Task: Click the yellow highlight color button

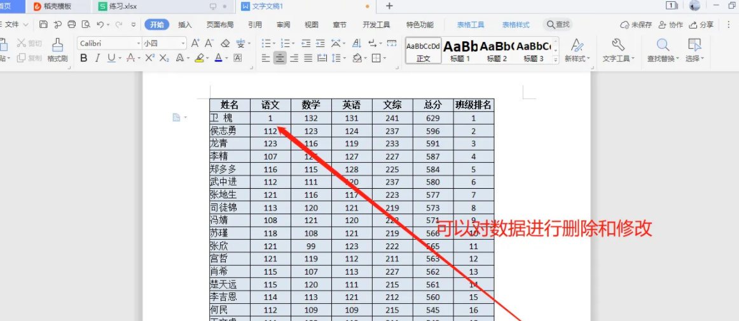Action: click(x=199, y=58)
